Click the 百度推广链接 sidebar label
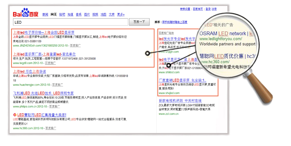Image resolution: width=291 pixels, height=146 pixels. tap(166, 33)
